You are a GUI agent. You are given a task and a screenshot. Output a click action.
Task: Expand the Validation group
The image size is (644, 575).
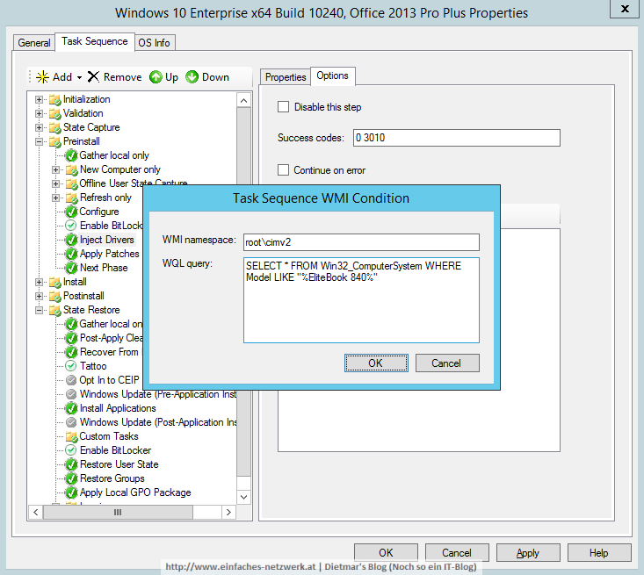pyautogui.click(x=39, y=114)
